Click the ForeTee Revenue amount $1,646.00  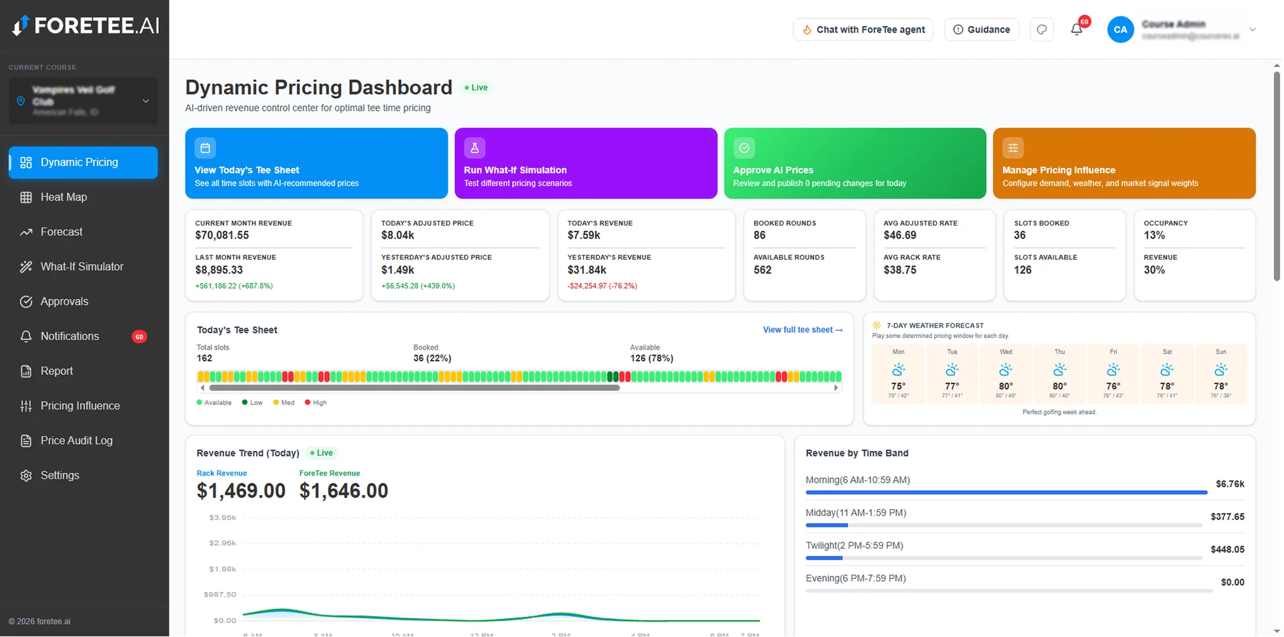(344, 491)
